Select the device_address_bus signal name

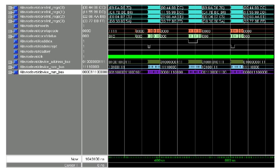(x=45, y=62)
